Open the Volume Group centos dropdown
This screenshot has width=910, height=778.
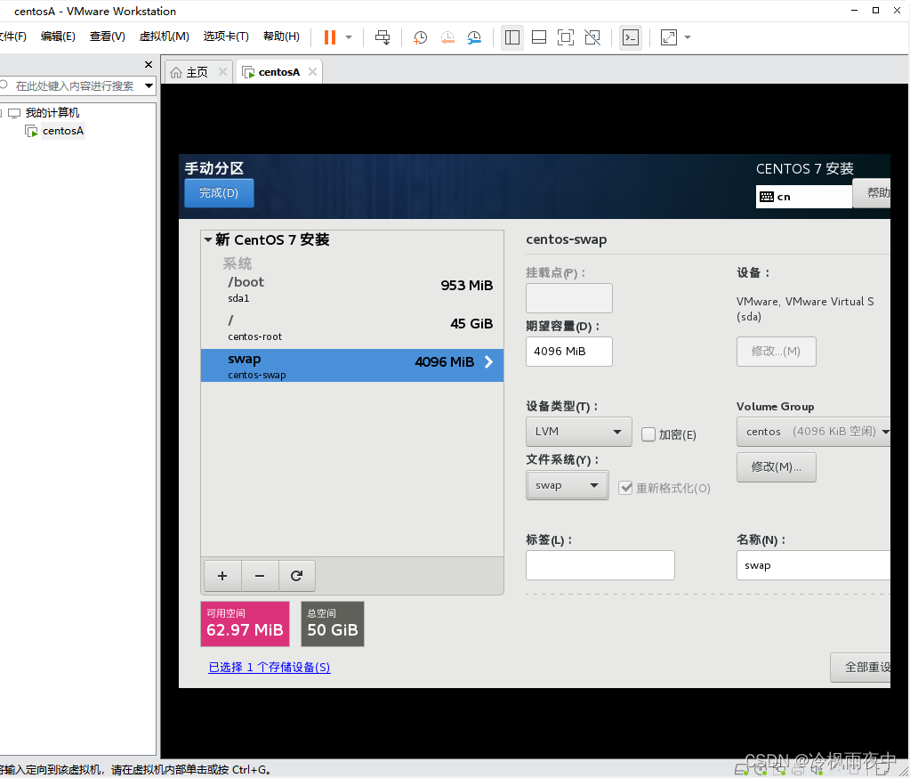pyautogui.click(x=814, y=432)
